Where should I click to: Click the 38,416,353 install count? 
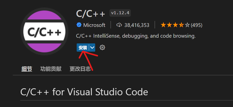137,25
